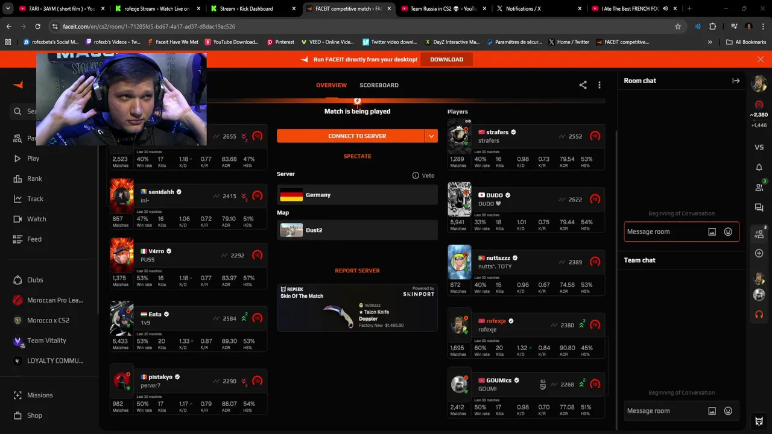Click the Skin Of The Match ad card
Viewport: 772px width, 434px height.
(x=357, y=307)
